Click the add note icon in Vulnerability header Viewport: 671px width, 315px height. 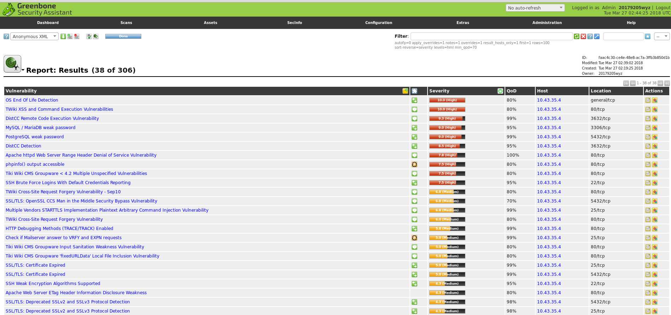point(405,91)
